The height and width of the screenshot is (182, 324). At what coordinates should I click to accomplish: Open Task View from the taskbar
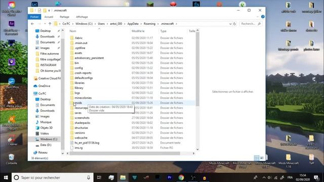pyautogui.click(x=99, y=177)
